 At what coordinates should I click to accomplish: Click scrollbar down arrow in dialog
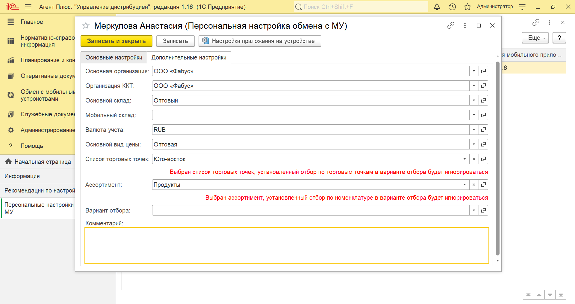(x=498, y=261)
